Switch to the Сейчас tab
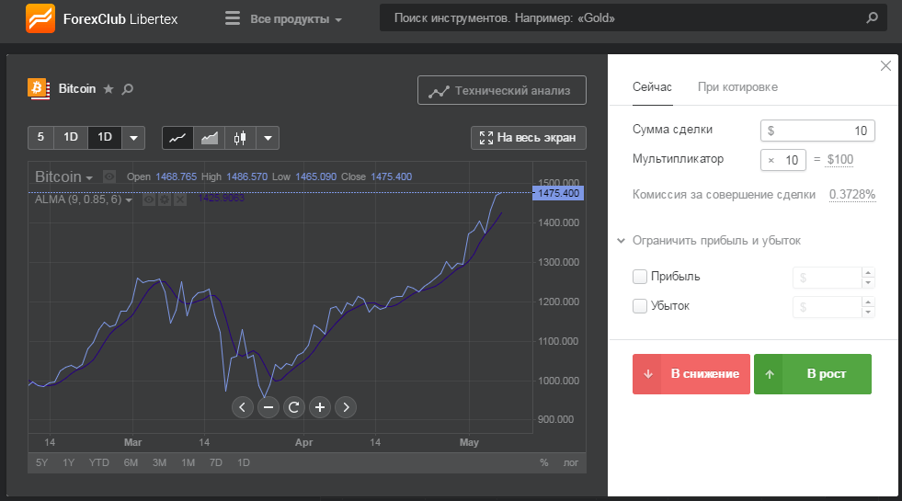This screenshot has width=902, height=501. 652,87
